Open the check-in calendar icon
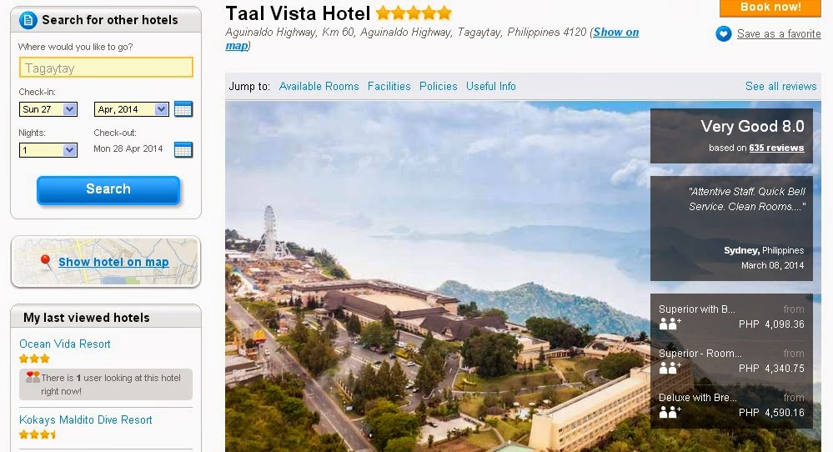833x452 pixels. coord(183,109)
